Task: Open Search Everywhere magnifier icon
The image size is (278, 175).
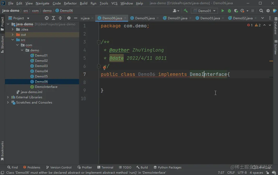Action: click(x=261, y=11)
